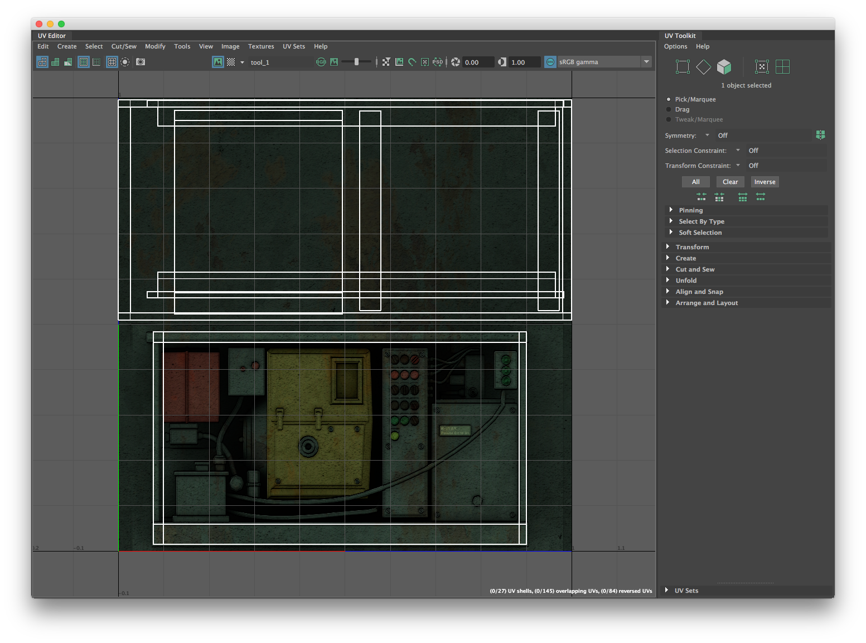Toggle the color management ON button
This screenshot has height=643, width=866.
550,62
